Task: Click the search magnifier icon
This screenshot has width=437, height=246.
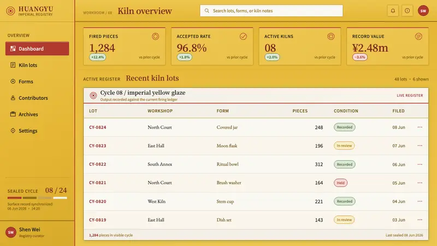Action: pyautogui.click(x=207, y=11)
